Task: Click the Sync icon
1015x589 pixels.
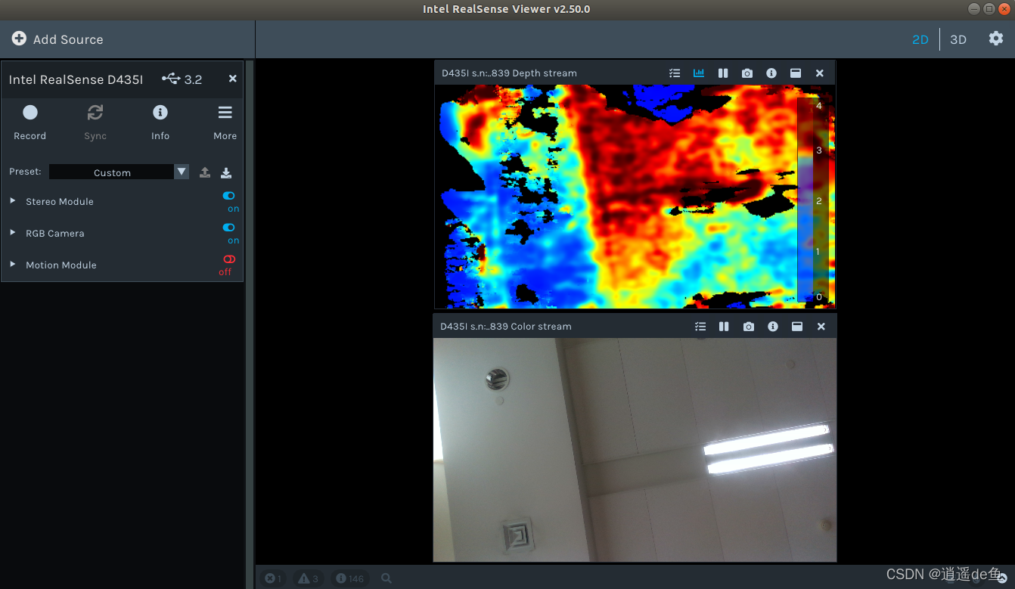Action: [95, 112]
